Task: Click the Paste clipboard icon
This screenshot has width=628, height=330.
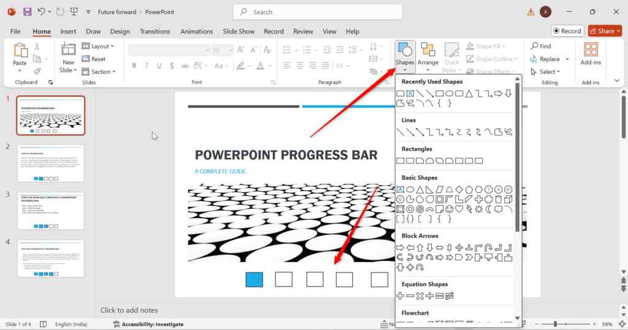Action: (x=20, y=50)
